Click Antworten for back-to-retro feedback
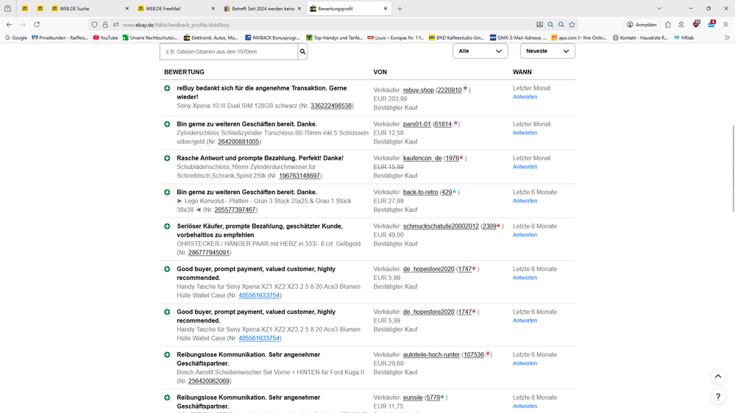735x413 pixels. pyautogui.click(x=525, y=201)
